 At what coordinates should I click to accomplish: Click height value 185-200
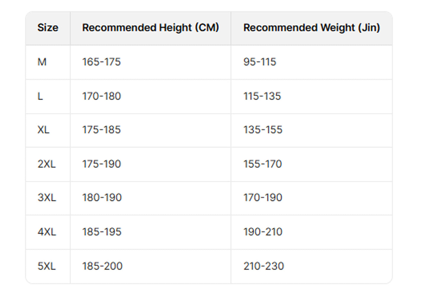(x=102, y=266)
